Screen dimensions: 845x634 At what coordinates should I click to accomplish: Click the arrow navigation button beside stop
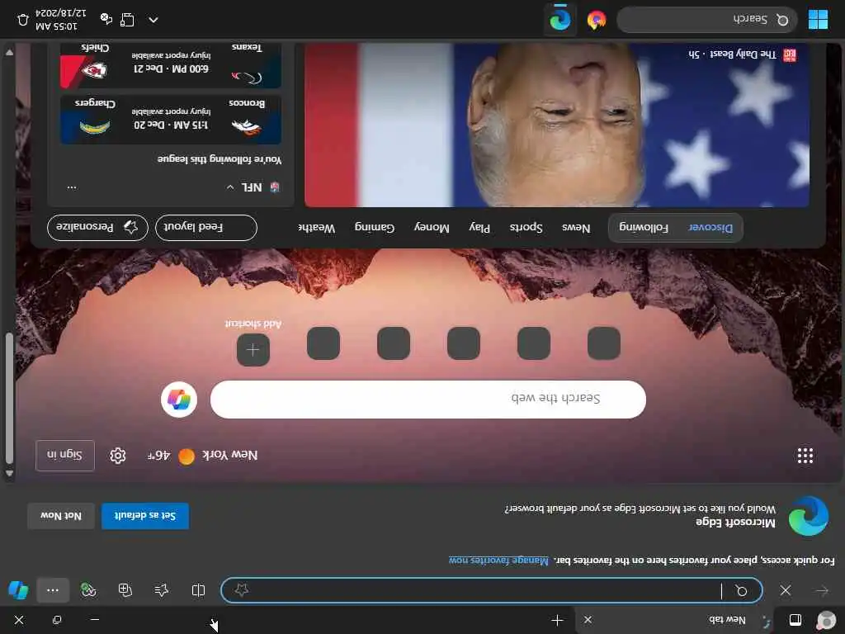pos(822,591)
